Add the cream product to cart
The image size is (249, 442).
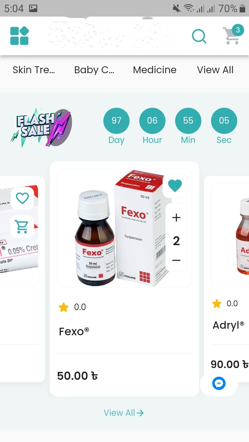click(x=22, y=227)
